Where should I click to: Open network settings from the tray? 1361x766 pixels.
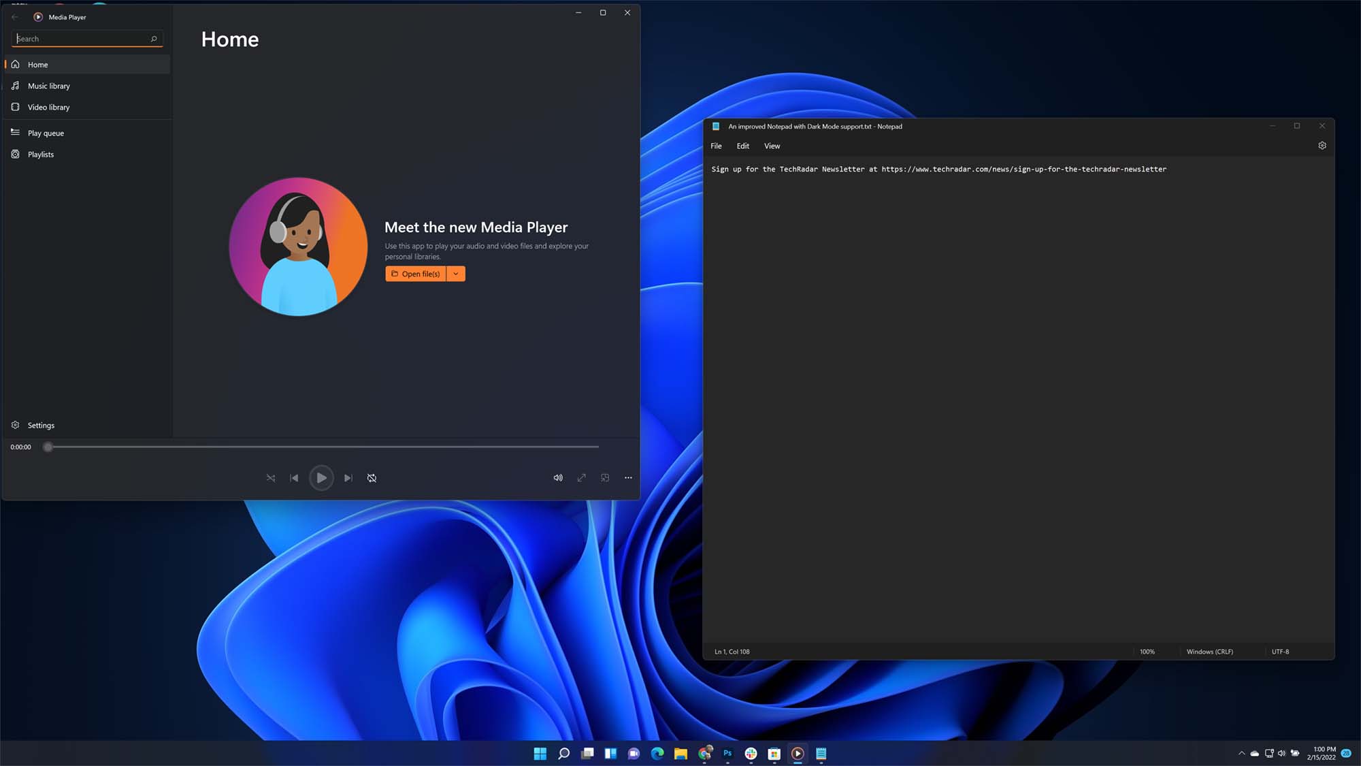(x=1269, y=753)
